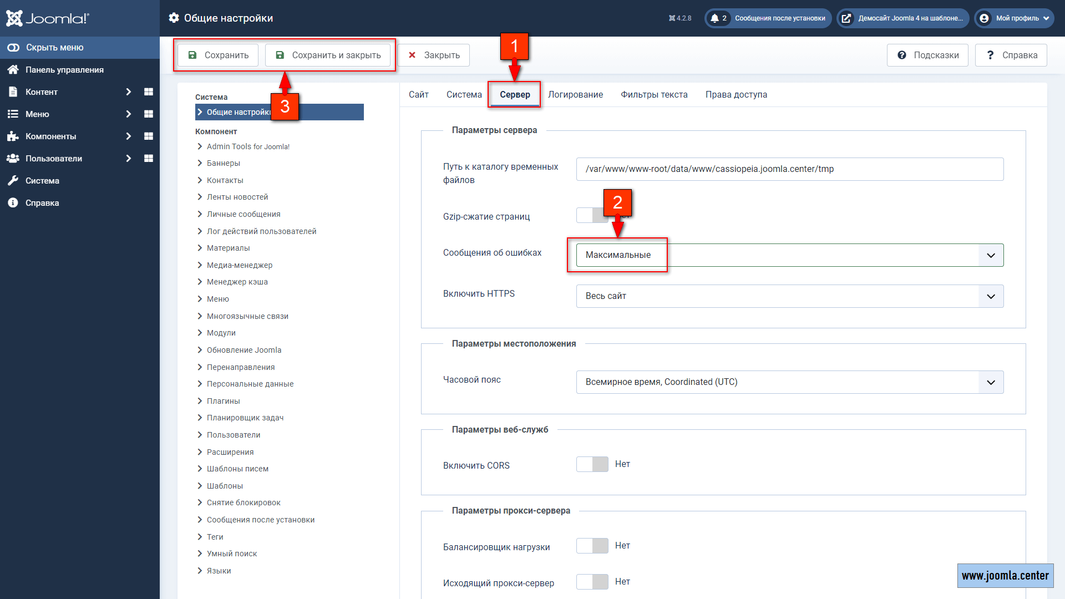The width and height of the screenshot is (1065, 599).
Task: Open Сообщения после установки notifications
Action: pyautogui.click(x=768, y=18)
